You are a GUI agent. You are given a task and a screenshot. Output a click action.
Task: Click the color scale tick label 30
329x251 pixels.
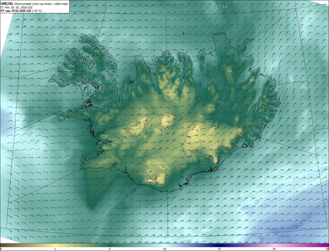pos(274,249)
